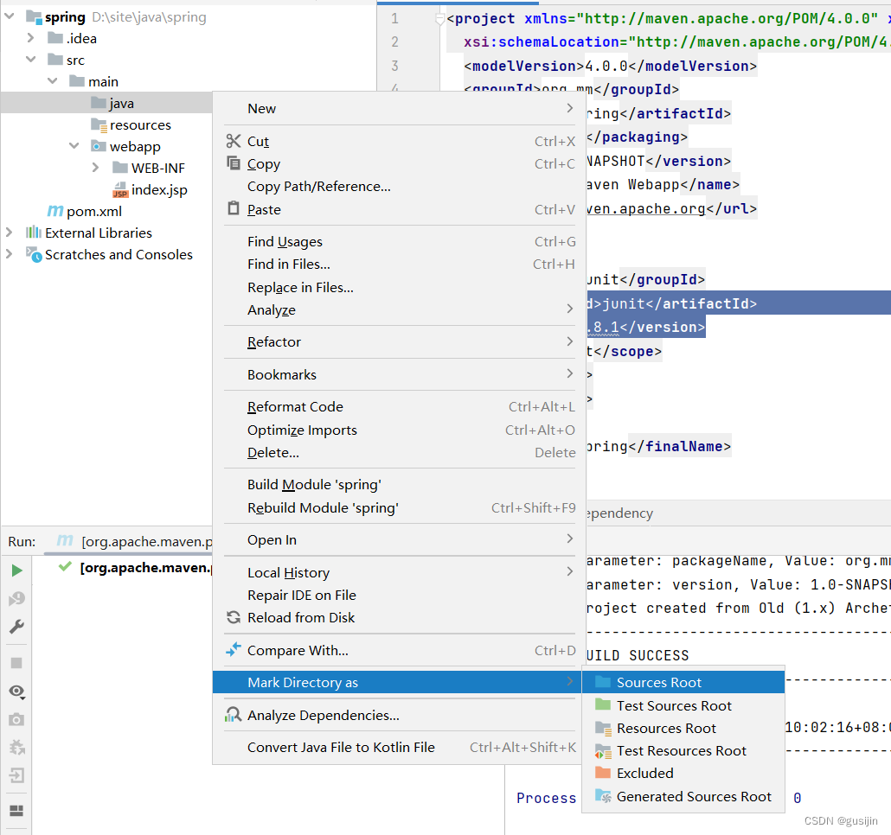Click the green checkmark in Run tree
891x835 pixels.
tap(65, 566)
